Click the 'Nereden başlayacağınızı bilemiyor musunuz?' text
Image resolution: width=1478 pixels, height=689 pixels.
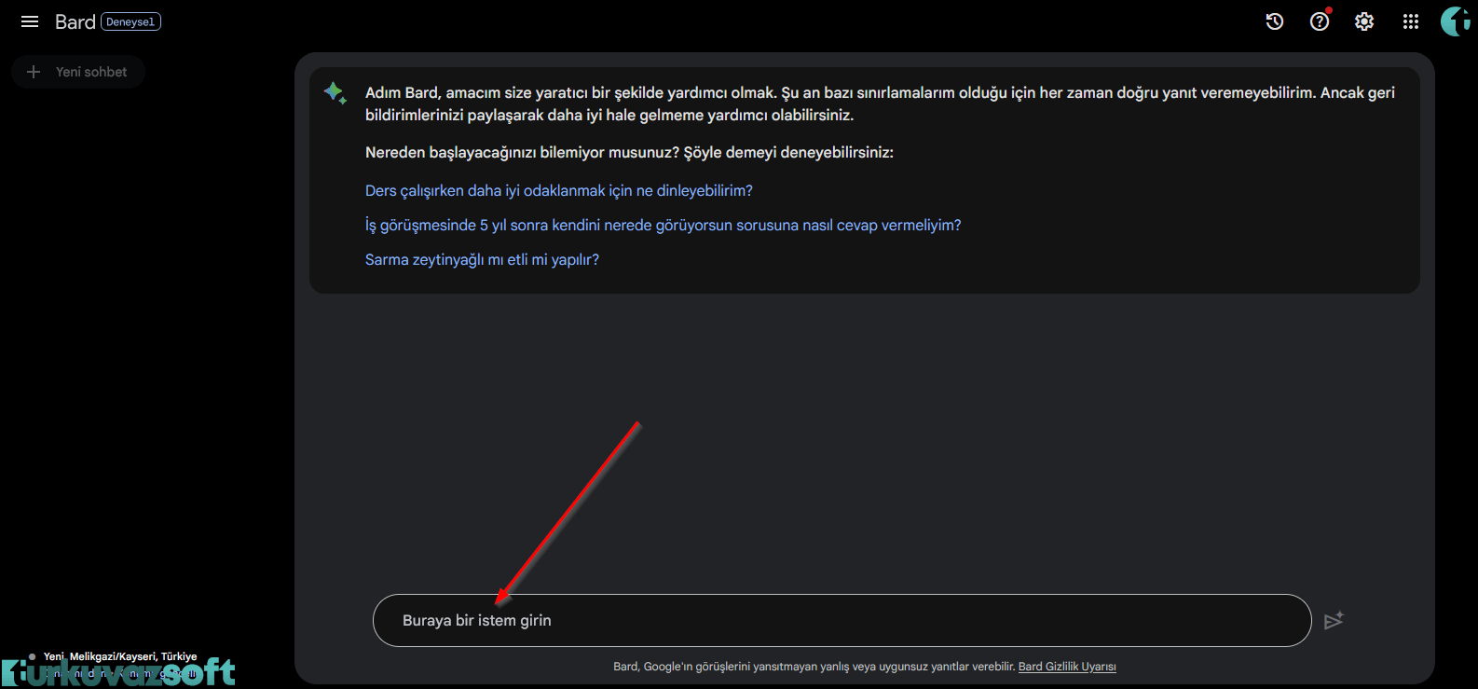pyautogui.click(x=522, y=152)
